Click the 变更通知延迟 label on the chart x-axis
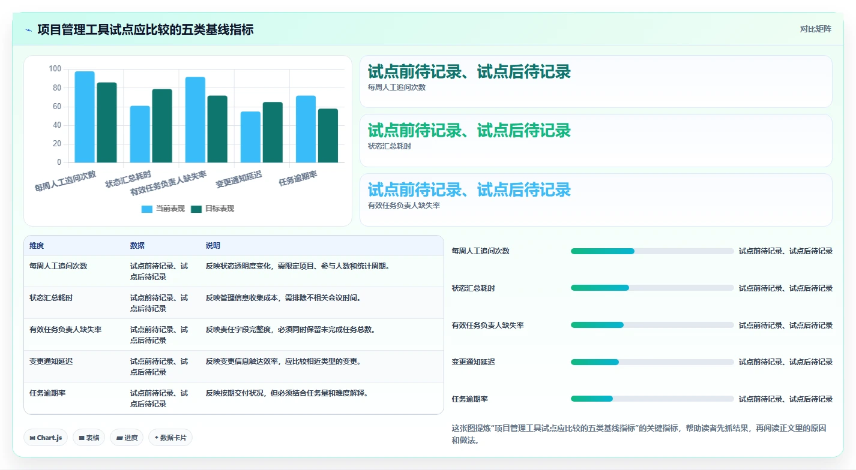 coord(239,180)
